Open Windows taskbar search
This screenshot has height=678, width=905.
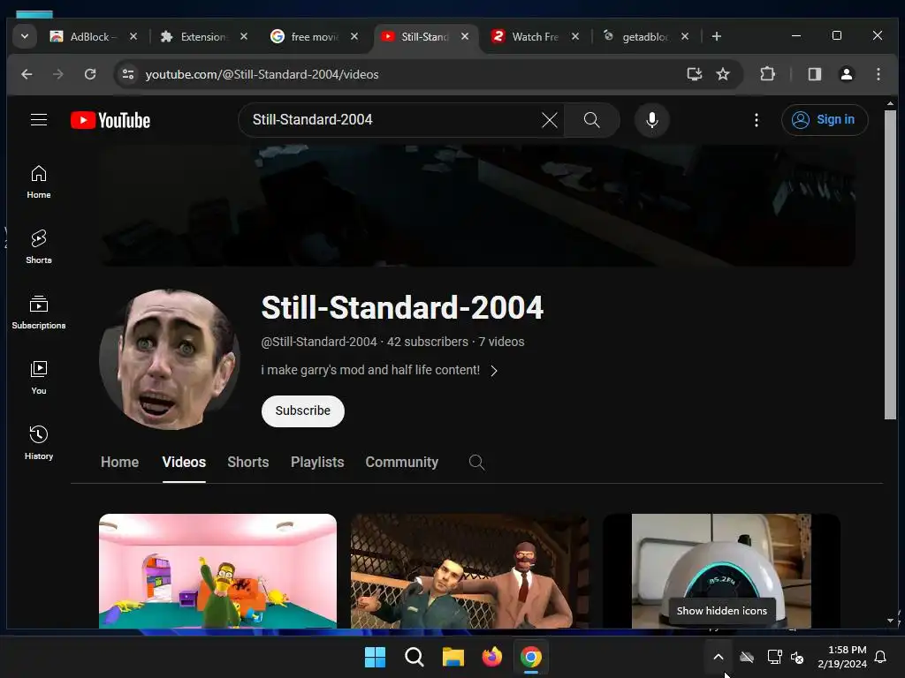[414, 657]
